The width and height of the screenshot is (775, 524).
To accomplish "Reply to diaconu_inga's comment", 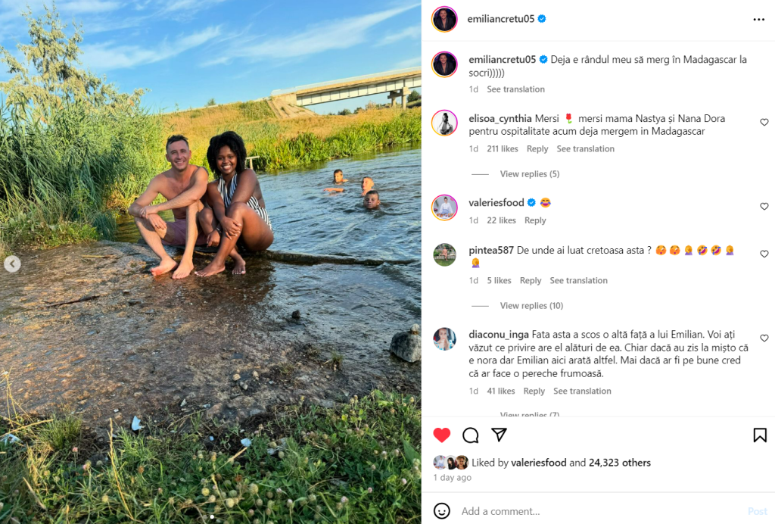I will [534, 391].
